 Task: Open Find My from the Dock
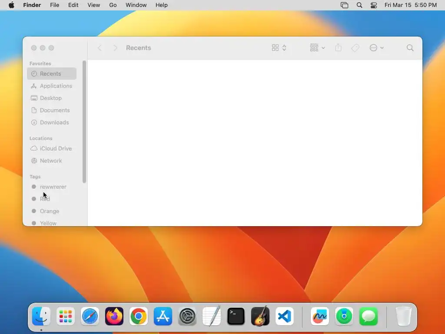pos(344,316)
